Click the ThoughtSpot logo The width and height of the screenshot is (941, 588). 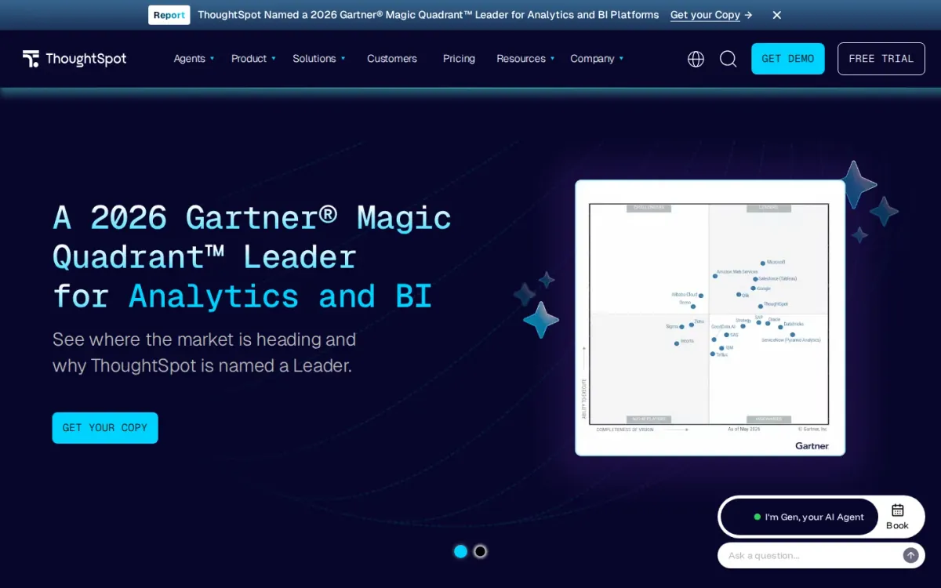point(74,59)
